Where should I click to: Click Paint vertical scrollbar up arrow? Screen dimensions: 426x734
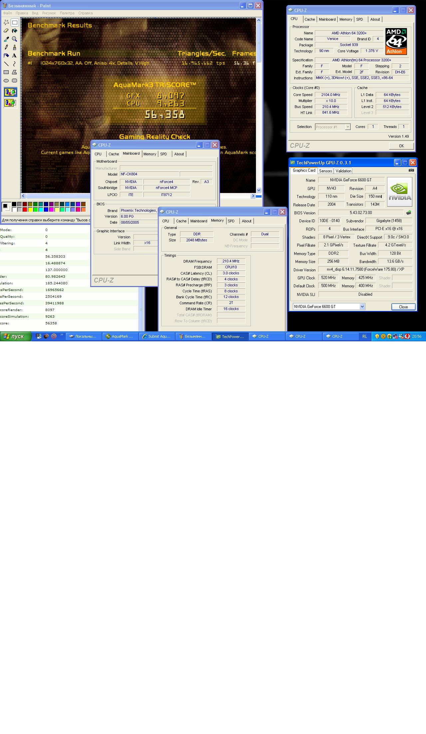(x=259, y=20)
